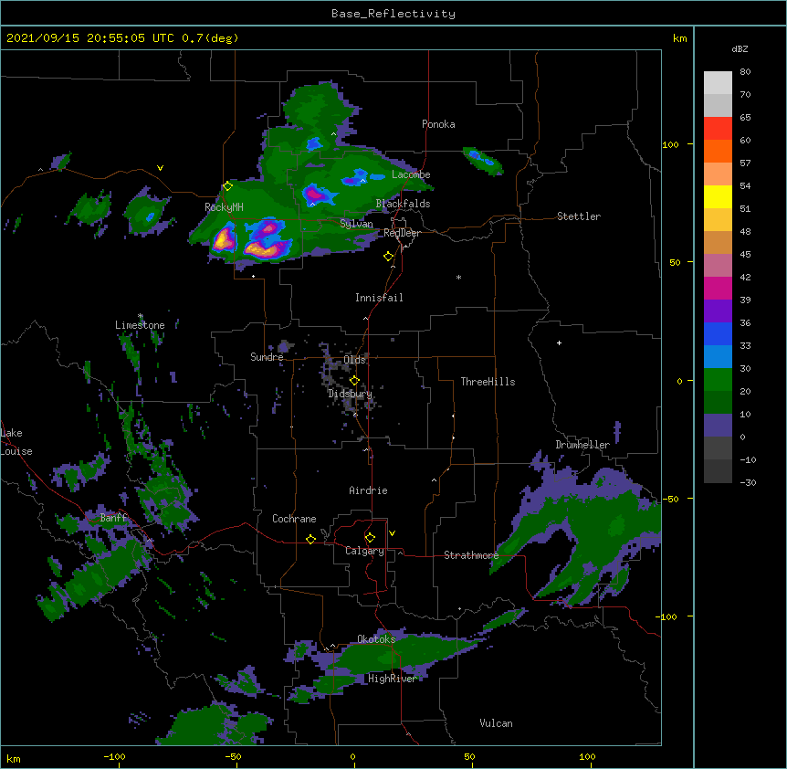Viewport: 787px width, 769px height.
Task: Click the blue 36 dBZ legend swatch
Action: (x=718, y=333)
